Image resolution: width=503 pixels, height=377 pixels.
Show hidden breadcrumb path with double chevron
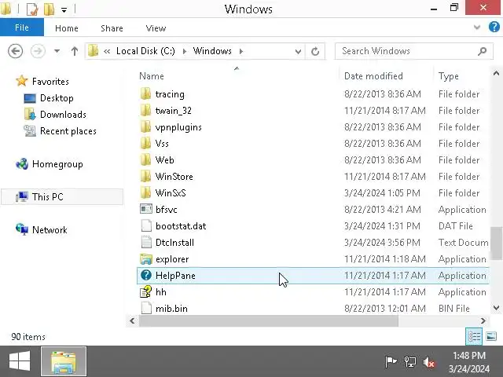pos(107,51)
